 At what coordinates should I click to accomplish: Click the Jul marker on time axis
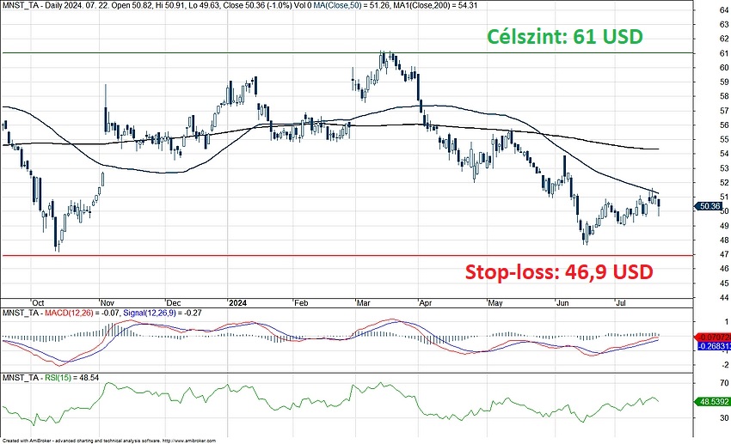tap(623, 303)
